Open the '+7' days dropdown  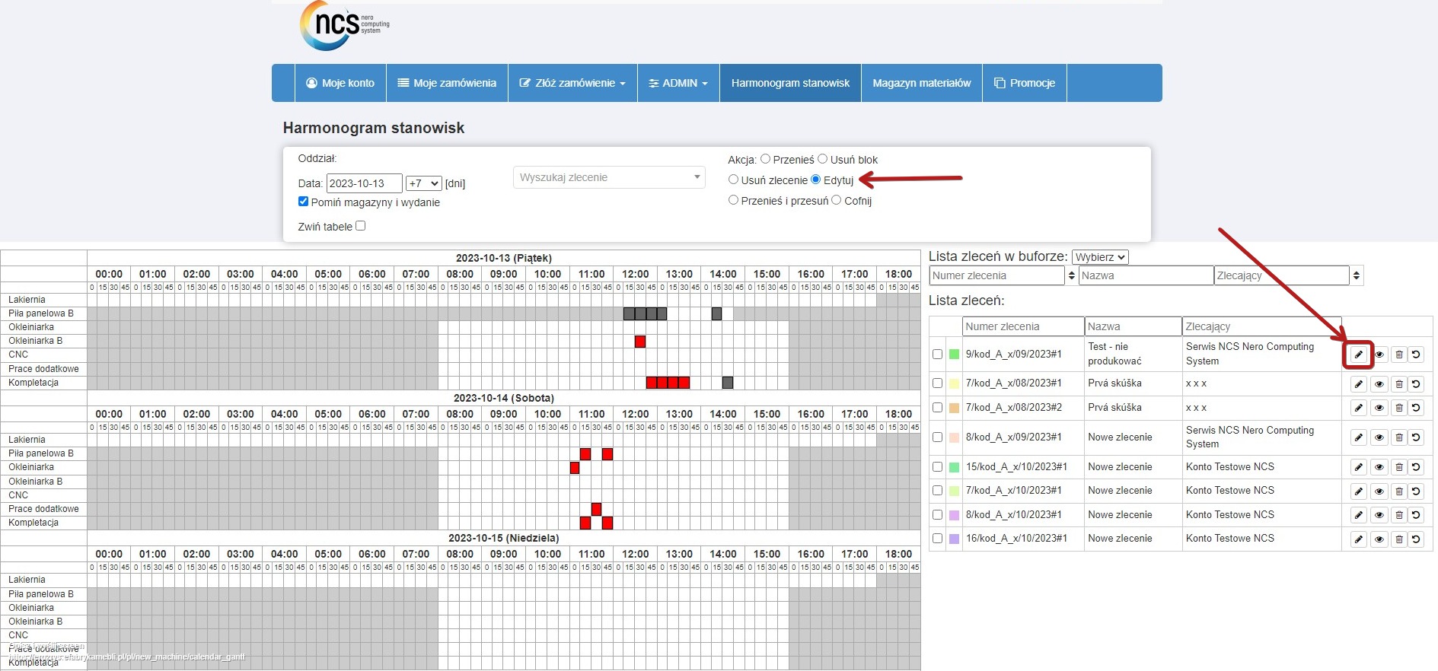point(423,183)
